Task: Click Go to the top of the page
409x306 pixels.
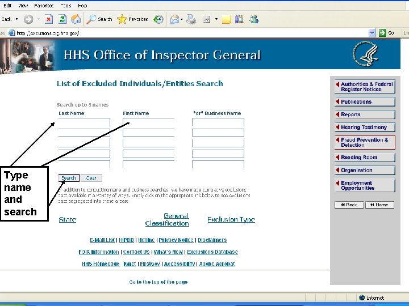Action: pos(158,282)
